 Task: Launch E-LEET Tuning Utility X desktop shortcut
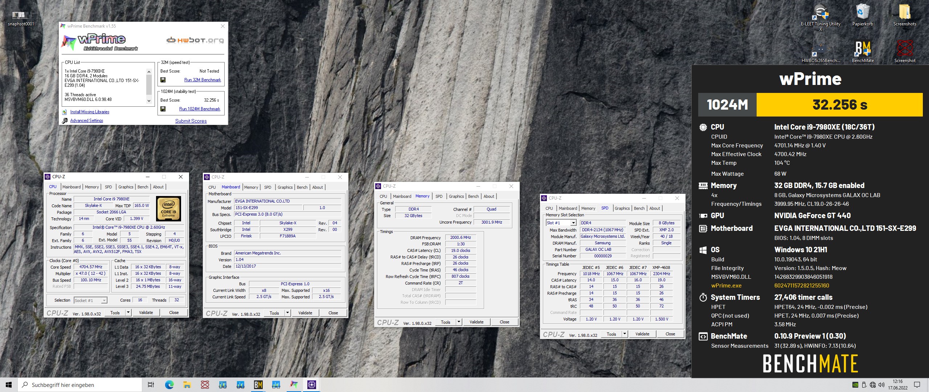[x=820, y=18]
